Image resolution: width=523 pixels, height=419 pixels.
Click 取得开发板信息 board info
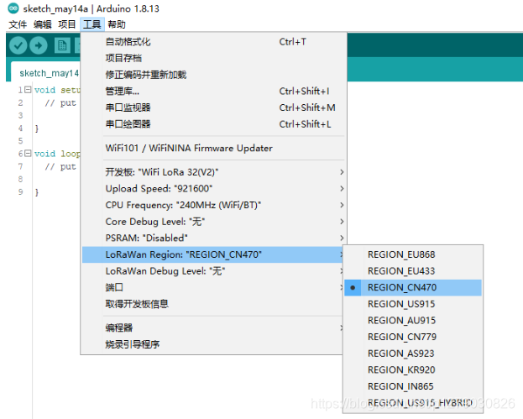pyautogui.click(x=212, y=304)
